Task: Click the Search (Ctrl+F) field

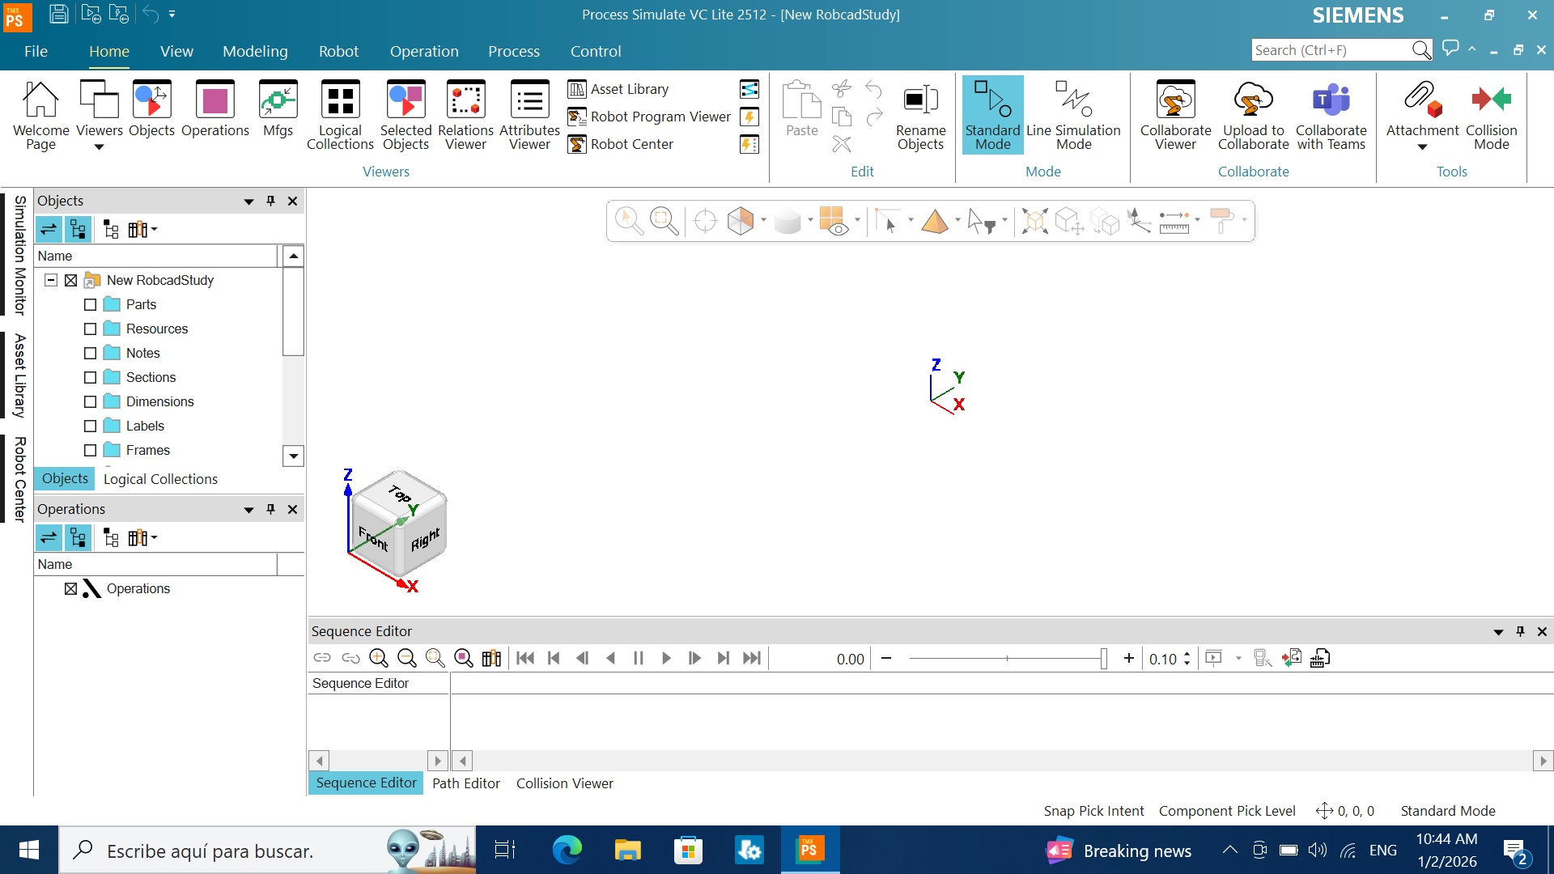Action: pos(1331,50)
